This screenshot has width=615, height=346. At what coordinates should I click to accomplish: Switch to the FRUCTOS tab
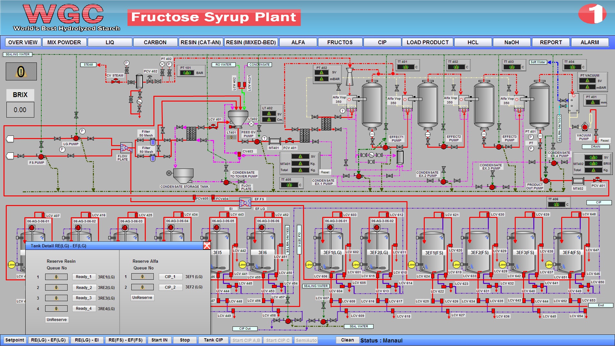click(x=340, y=42)
